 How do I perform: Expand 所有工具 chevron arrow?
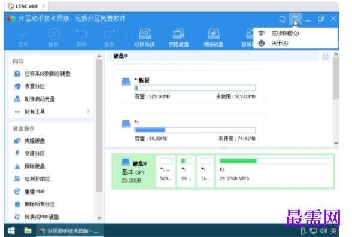point(88,111)
